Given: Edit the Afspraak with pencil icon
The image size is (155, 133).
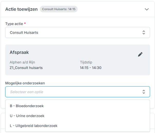Looking at the screenshot, I should coord(140,54).
